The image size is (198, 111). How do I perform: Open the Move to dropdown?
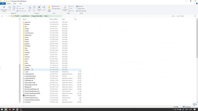coord(30,9)
